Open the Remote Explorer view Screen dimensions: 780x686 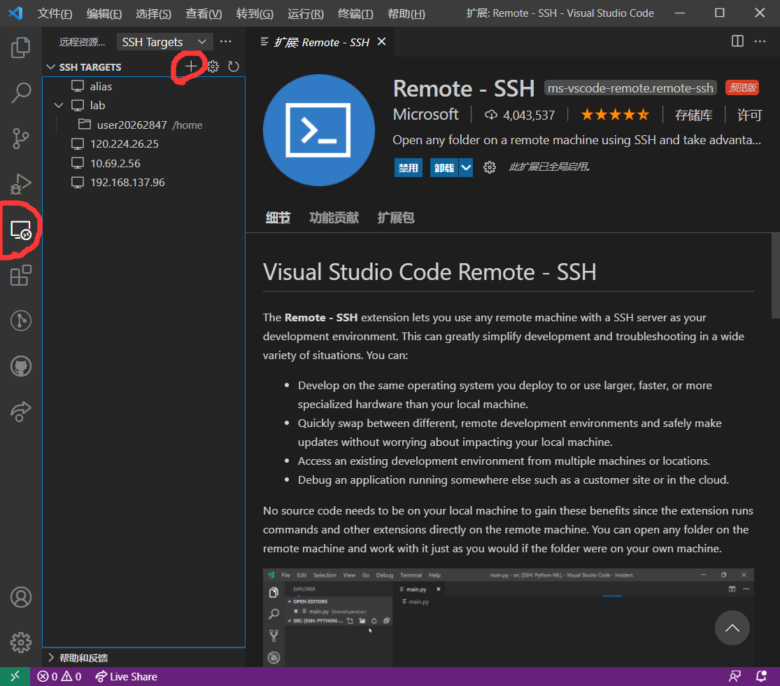tap(20, 230)
